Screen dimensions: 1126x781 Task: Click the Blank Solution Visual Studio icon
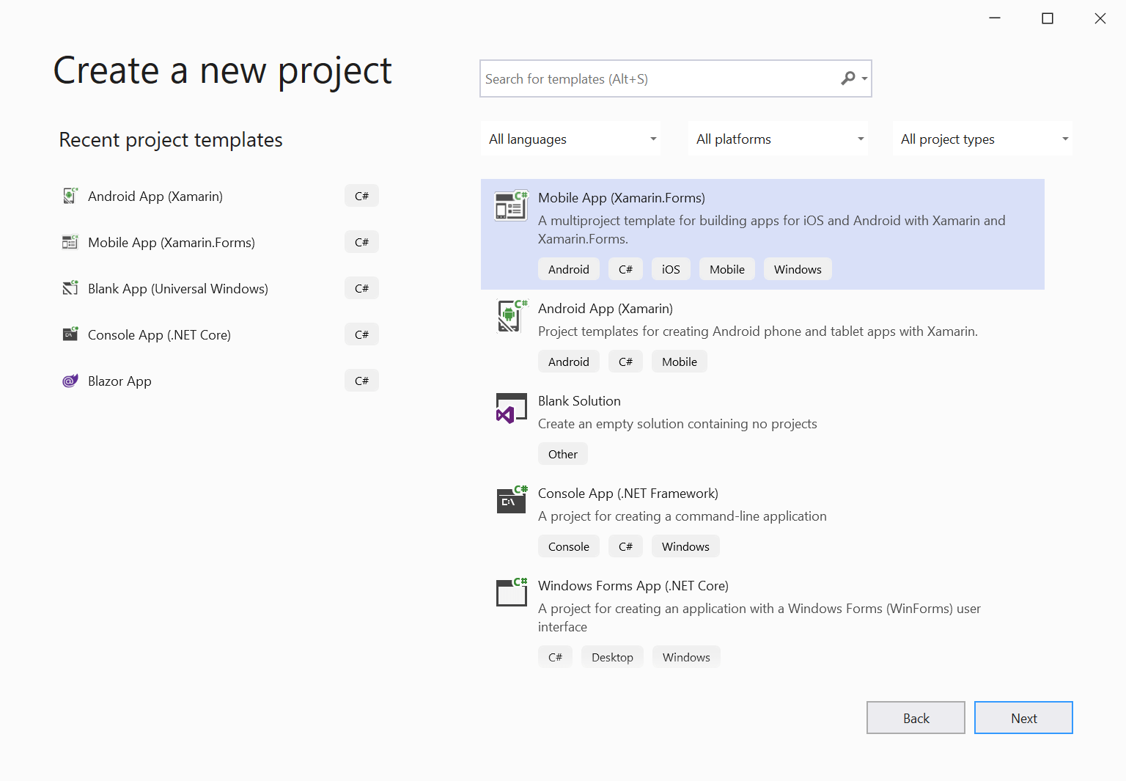511,408
